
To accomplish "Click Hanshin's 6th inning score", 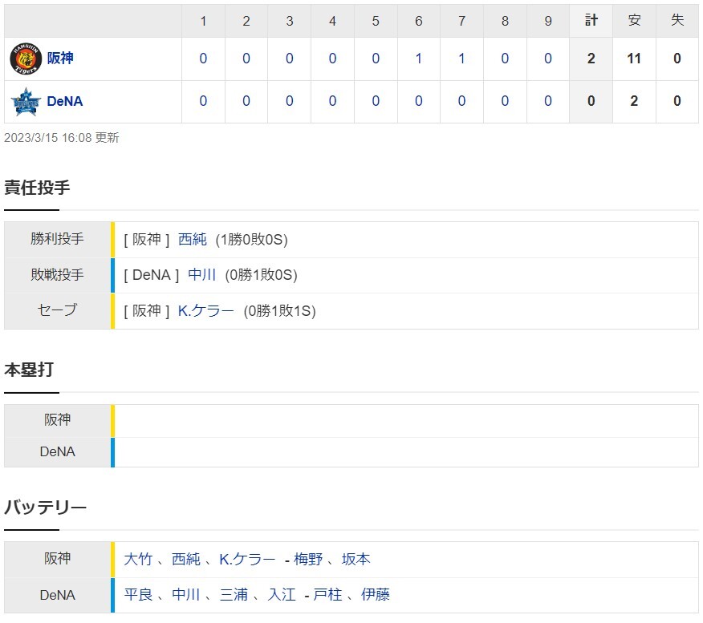I will coord(419,59).
